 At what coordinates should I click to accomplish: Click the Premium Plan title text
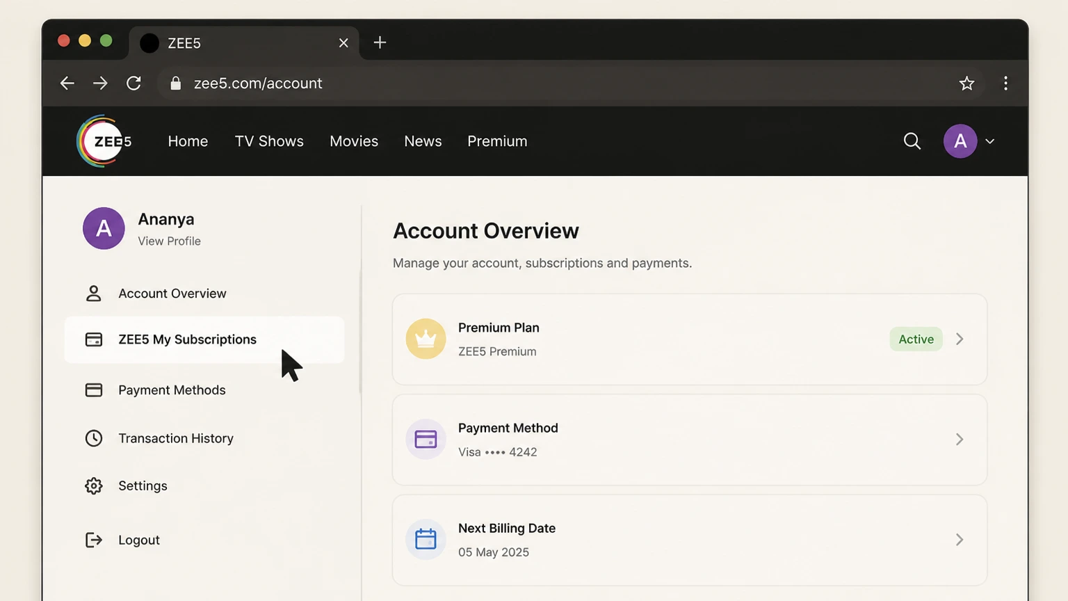tap(499, 328)
